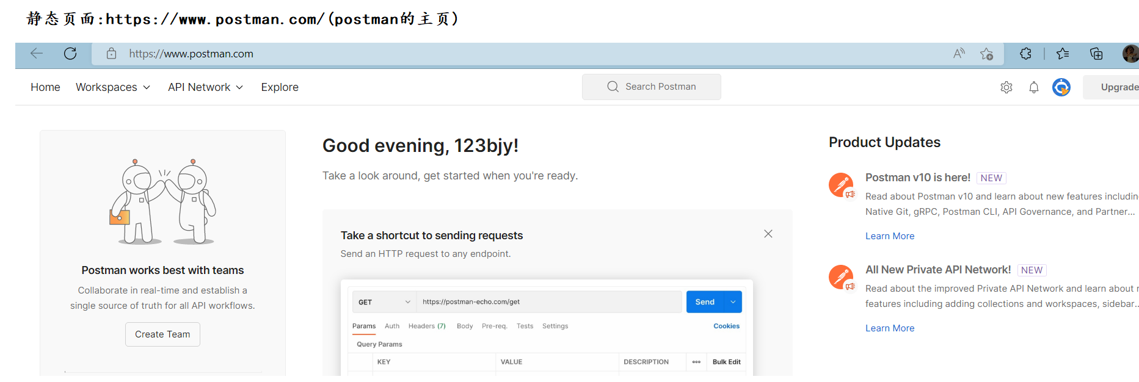
Task: Click the Send request button
Action: (x=705, y=302)
